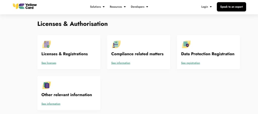Click the Other relevant information card title
Screen dimensions: 258x114
click(x=67, y=95)
